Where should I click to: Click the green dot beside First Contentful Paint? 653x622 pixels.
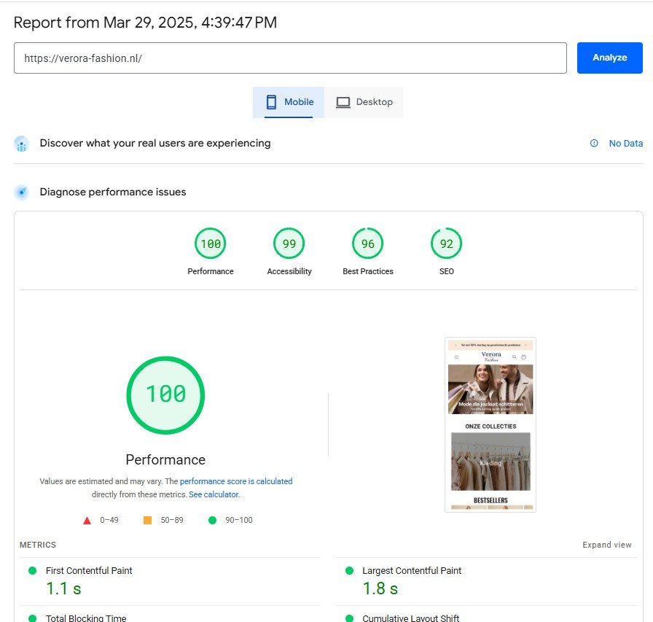tap(30, 571)
